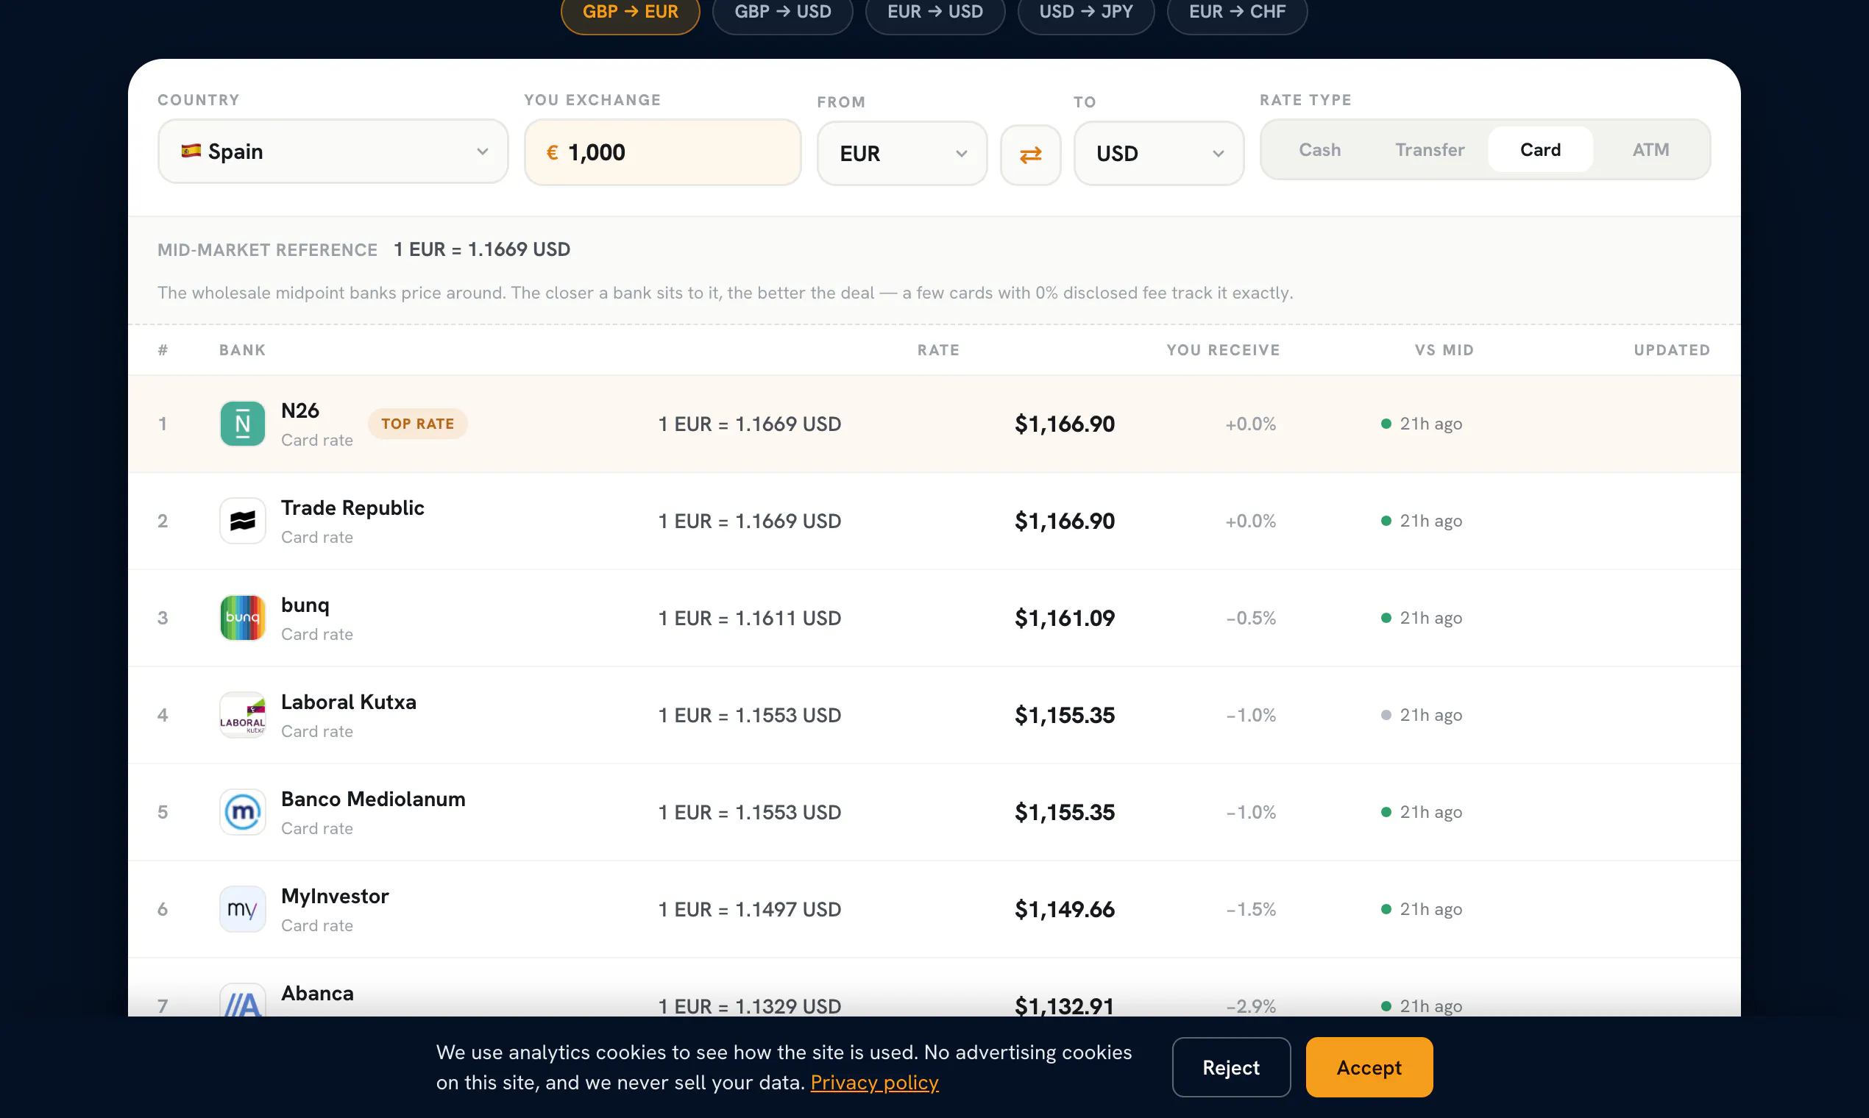Open the To currency dropdown USD

[1158, 154]
